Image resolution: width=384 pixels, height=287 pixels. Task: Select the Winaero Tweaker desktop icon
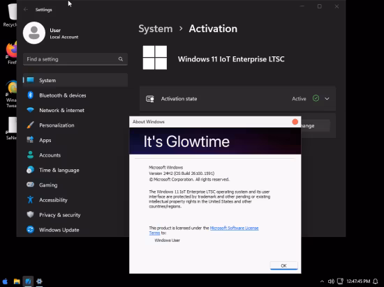pos(11,94)
